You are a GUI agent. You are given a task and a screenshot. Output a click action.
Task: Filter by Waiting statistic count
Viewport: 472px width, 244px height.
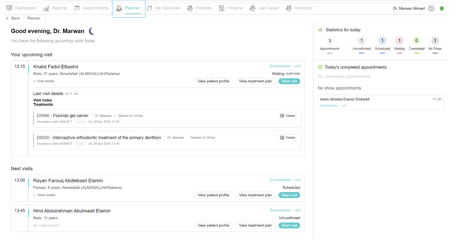[399, 41]
